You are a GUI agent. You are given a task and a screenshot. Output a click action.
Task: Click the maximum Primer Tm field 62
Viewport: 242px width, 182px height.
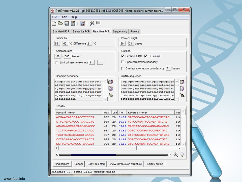(65, 43)
